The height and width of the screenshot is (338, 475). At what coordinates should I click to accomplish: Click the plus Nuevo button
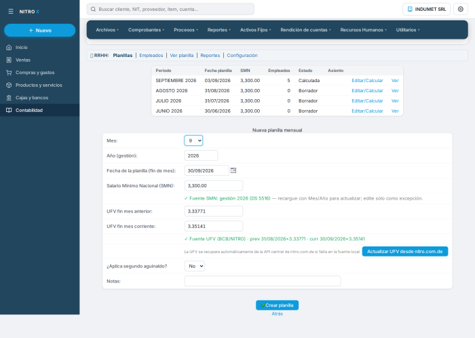39,31
